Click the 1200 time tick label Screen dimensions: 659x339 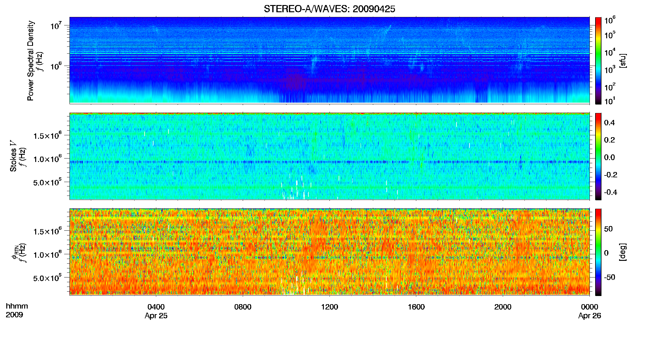click(329, 307)
